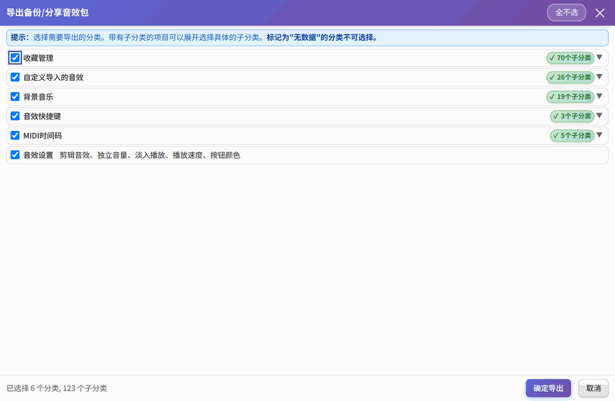Expand the 收藏管理 subcategory arrow
The width and height of the screenshot is (615, 401).
point(599,58)
